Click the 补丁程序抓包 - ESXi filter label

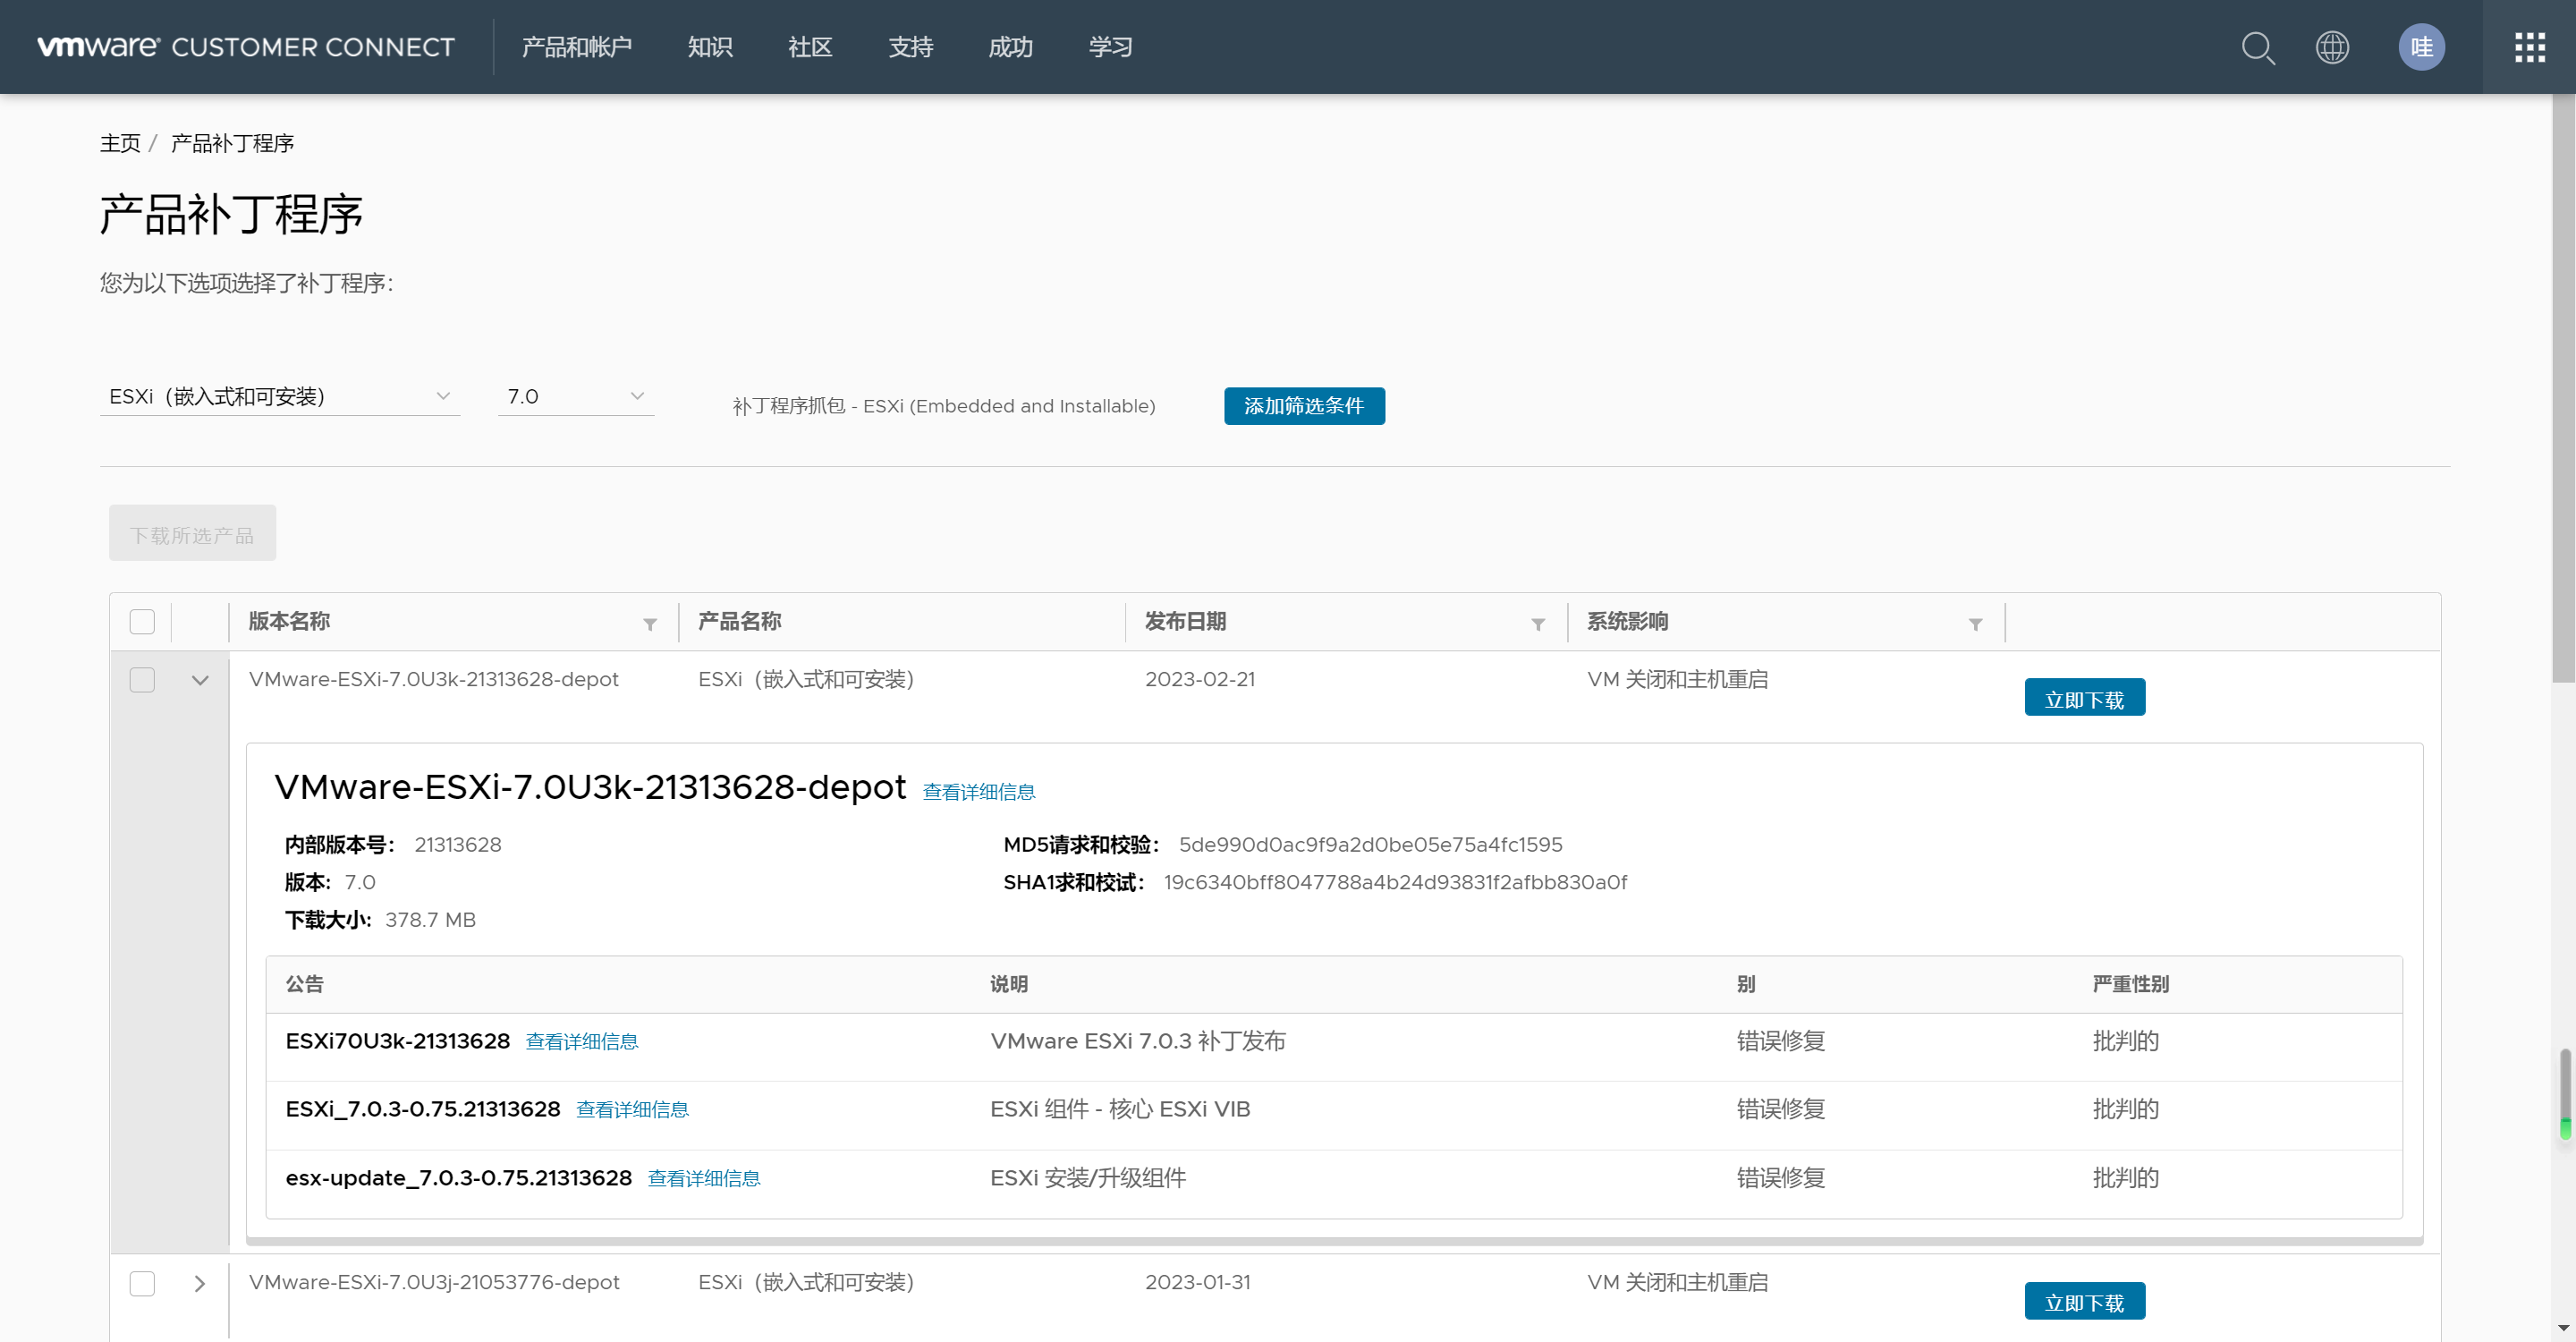point(943,406)
